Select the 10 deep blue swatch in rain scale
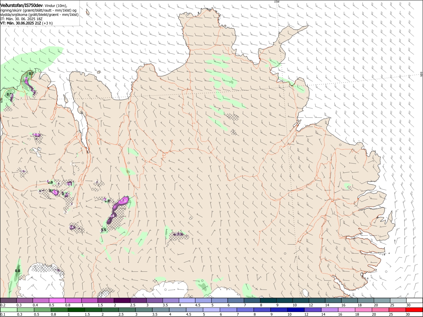 [x=296, y=310]
